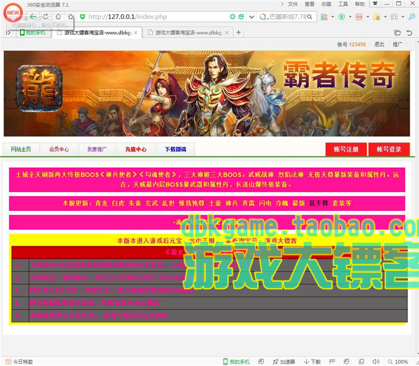The image size is (419, 366).
Task: Expand the green shield extension dropdown
Action: point(350,17)
